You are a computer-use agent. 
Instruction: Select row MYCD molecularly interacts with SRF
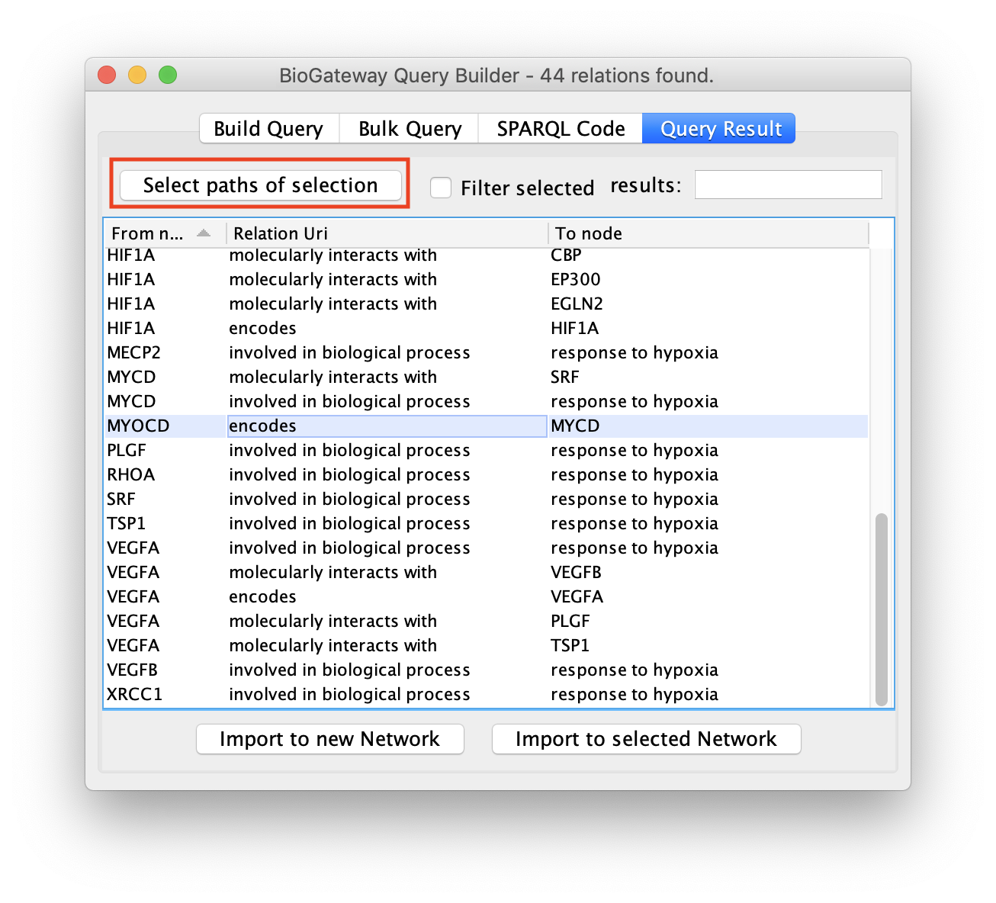(487, 377)
